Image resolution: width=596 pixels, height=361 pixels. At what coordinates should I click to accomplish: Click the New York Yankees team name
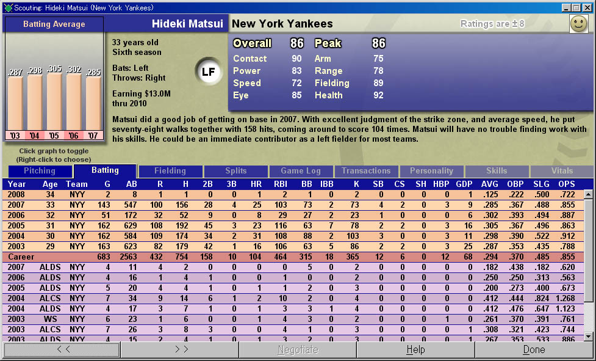tap(282, 24)
